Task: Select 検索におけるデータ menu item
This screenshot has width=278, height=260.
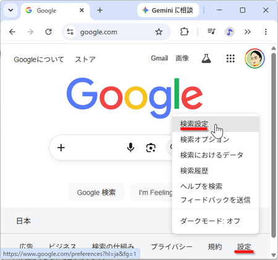Action: pos(216,155)
